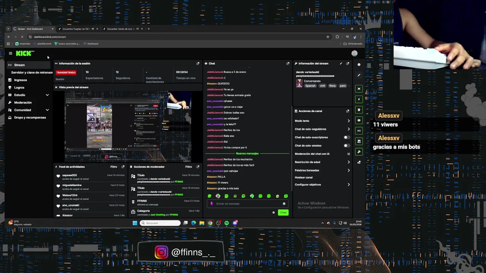Open the Stream sidebar item
Viewport: 486px width, 273px height.
[29, 65]
